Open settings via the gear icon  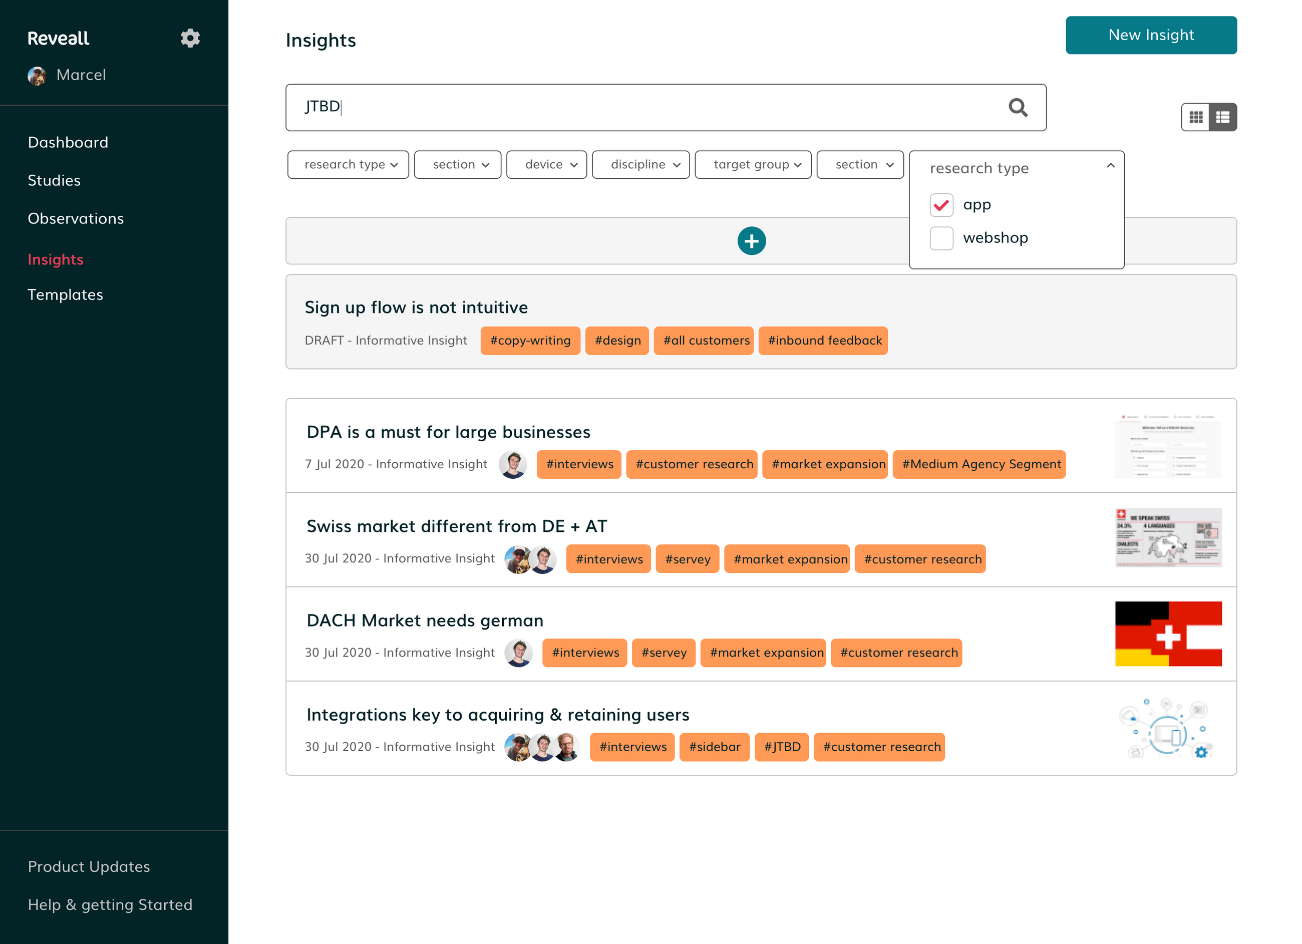190,38
